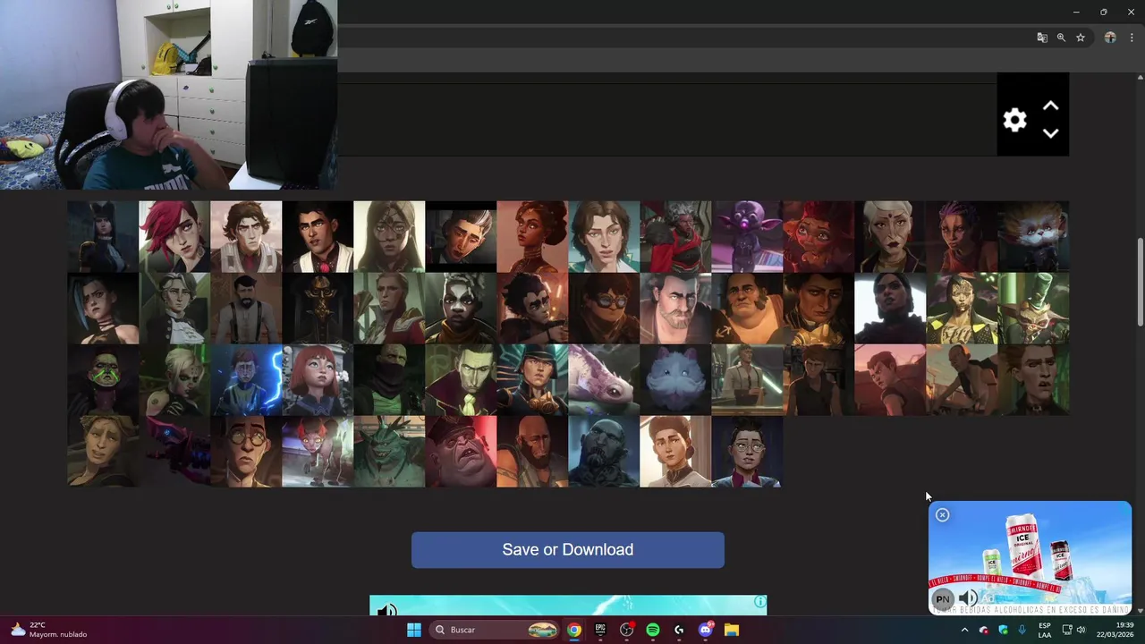The height and width of the screenshot is (644, 1145).
Task: Select the pink shark rocket launcher image
Action: (x=174, y=451)
